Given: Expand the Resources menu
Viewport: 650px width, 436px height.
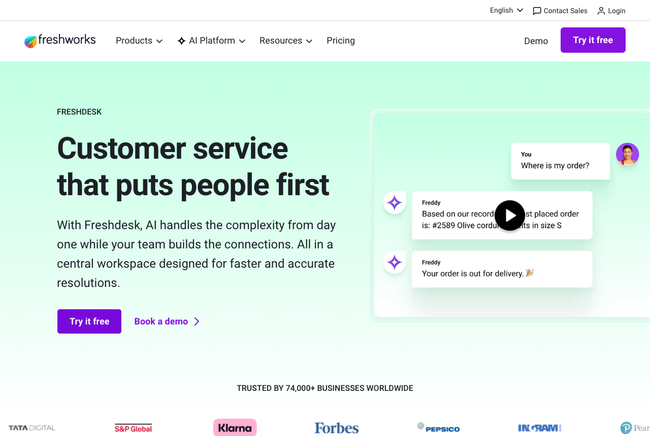Looking at the screenshot, I should 286,41.
